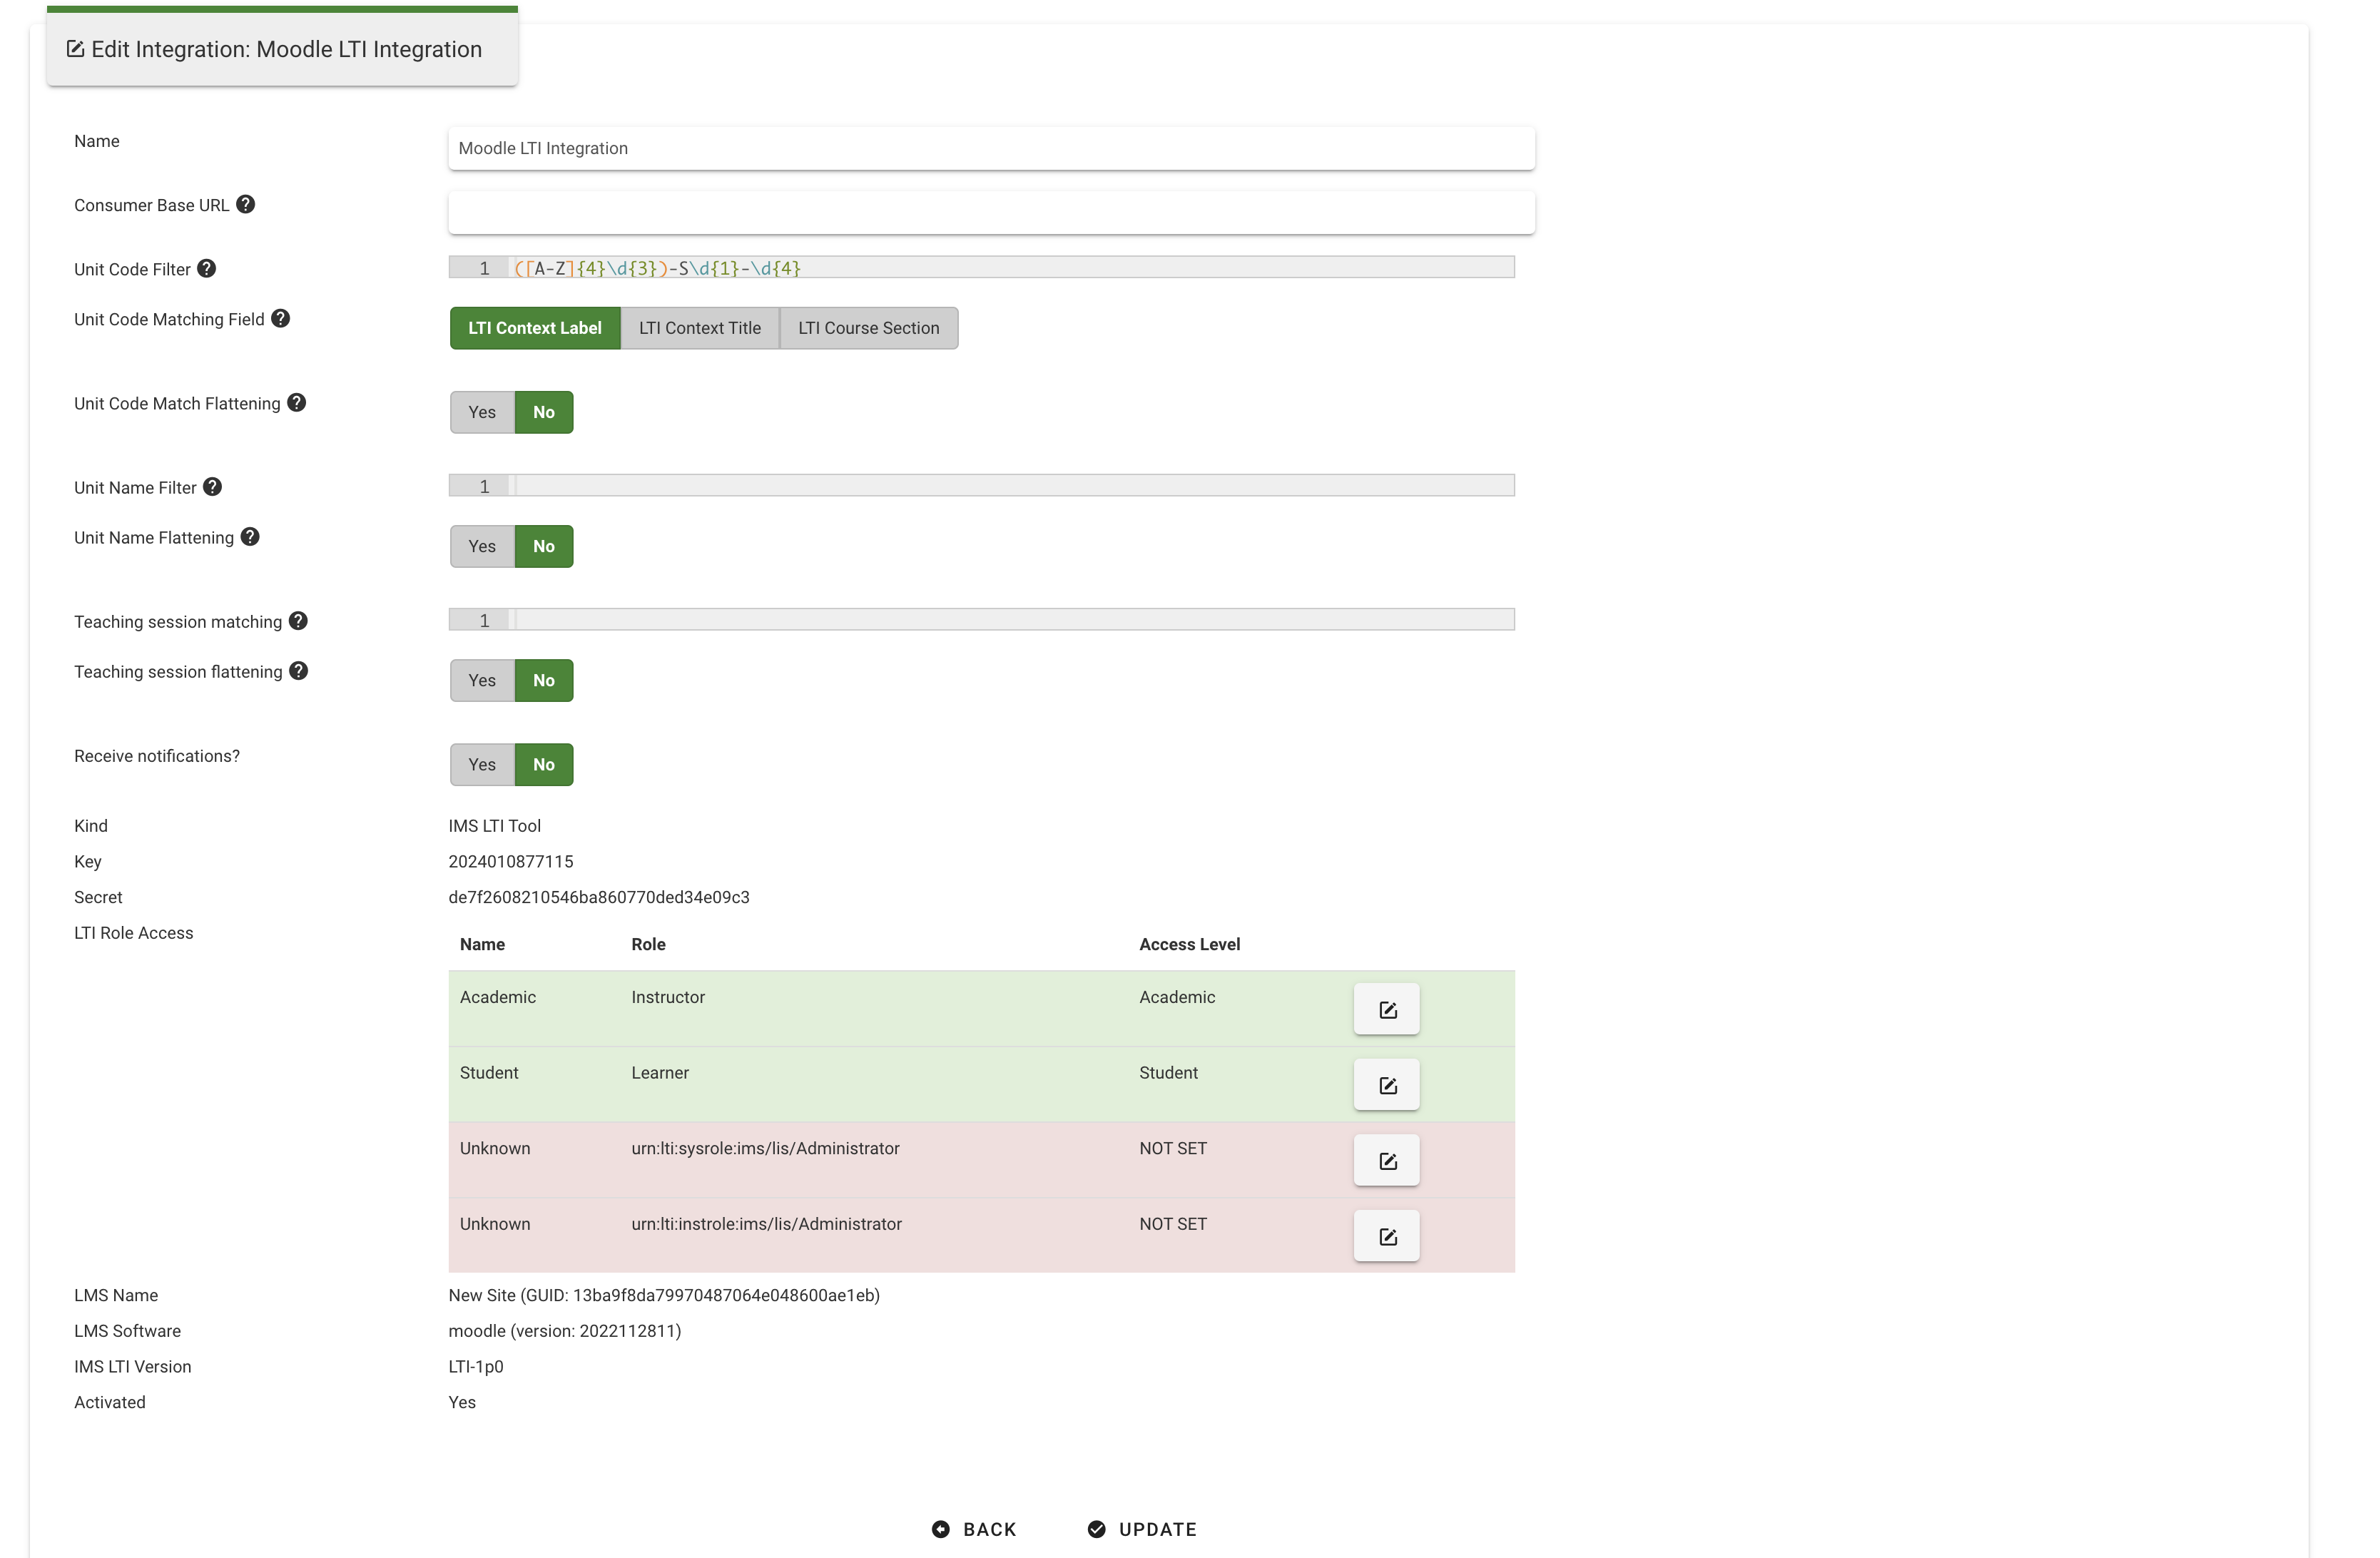Click help icon beside Consumer Base URL
Image resolution: width=2380 pixels, height=1558 pixels.
[x=245, y=204]
